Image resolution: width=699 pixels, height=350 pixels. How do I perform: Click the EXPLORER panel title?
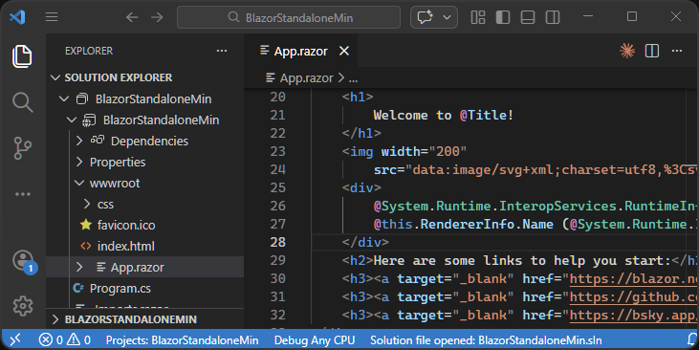point(89,51)
